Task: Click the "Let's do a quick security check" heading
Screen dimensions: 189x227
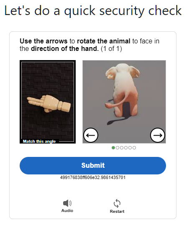Action: pos(93,10)
